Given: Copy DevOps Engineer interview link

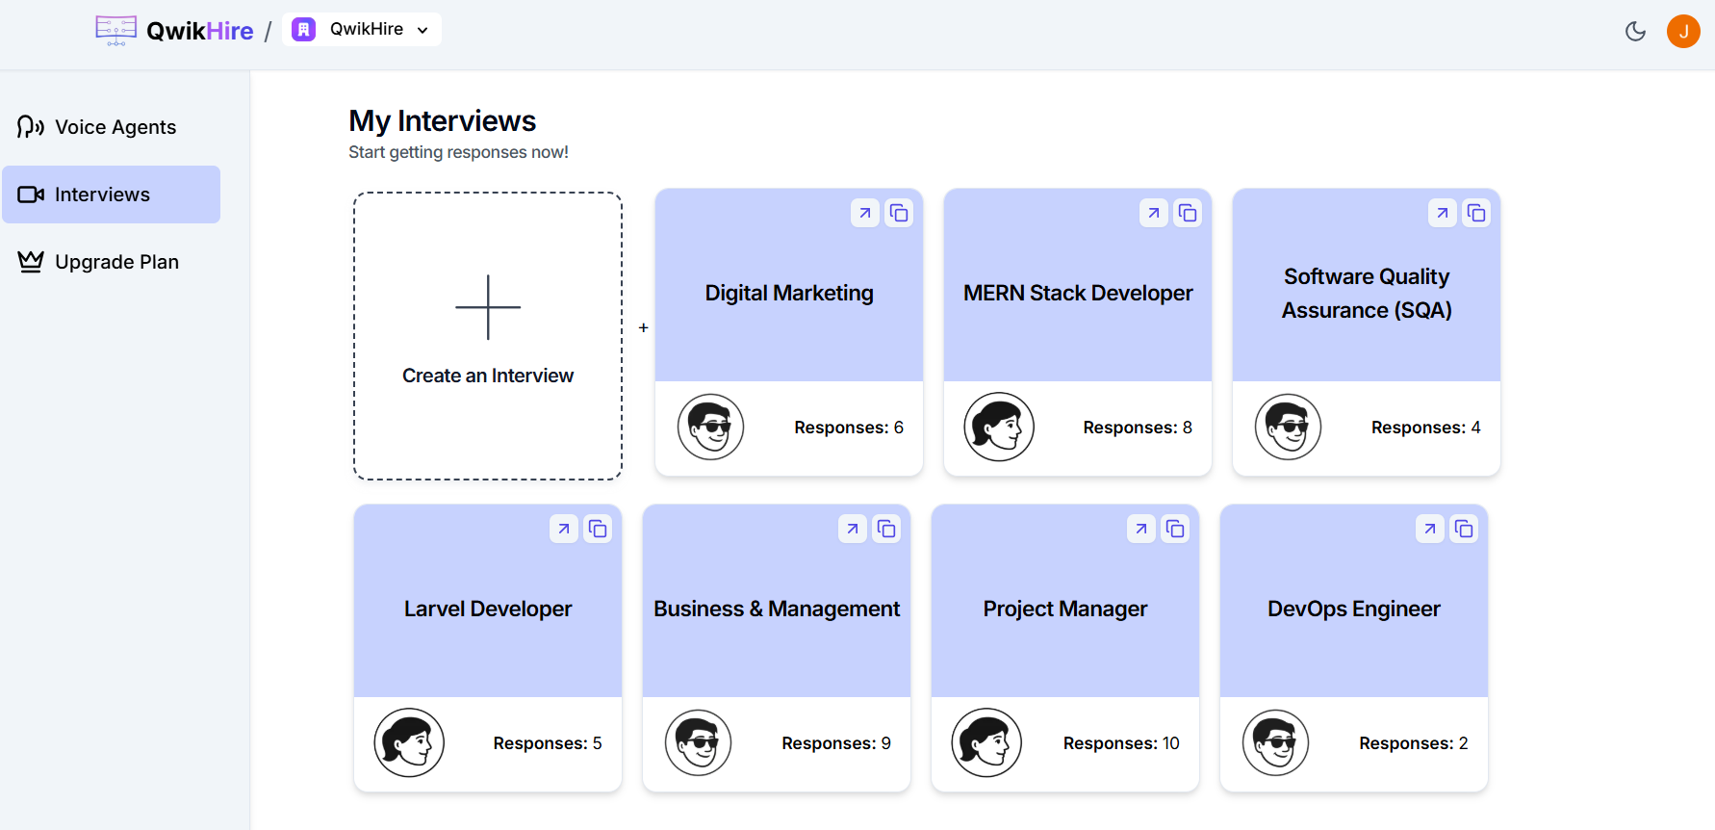Looking at the screenshot, I should 1464,529.
